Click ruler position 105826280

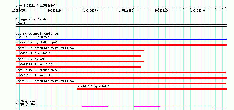pos(126,11)
